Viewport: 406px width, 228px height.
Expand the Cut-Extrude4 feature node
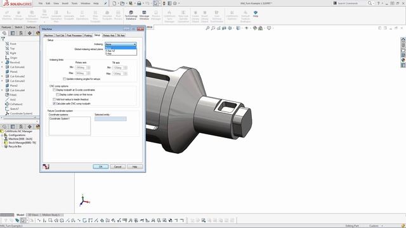pos(3,90)
